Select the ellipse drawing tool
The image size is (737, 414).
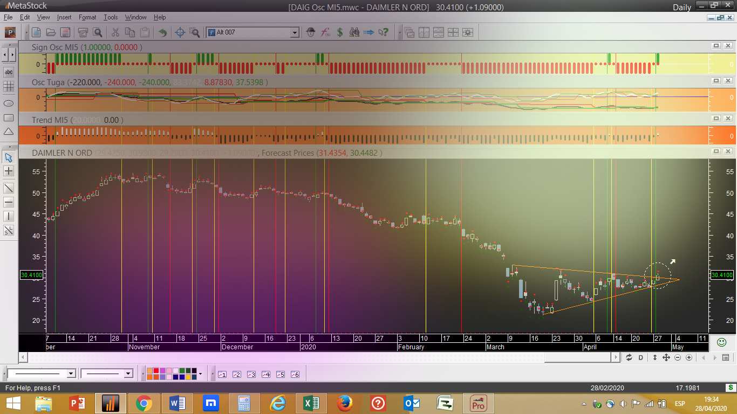(9, 103)
